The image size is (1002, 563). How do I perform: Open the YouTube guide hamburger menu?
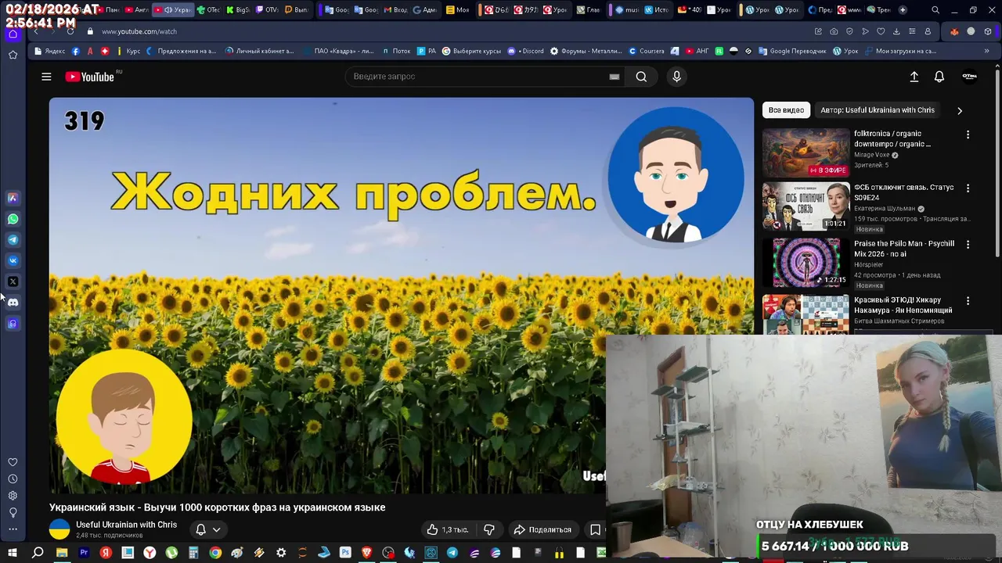pyautogui.click(x=46, y=77)
